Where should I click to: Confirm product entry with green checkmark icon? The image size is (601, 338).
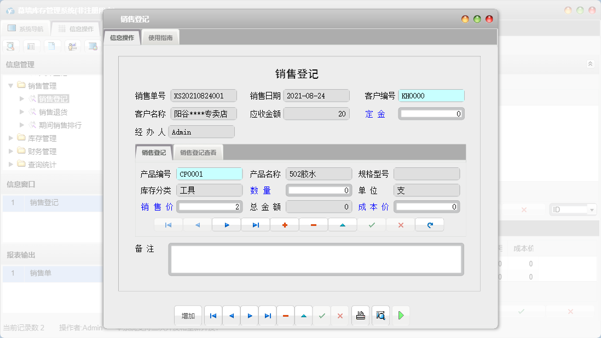point(372,224)
